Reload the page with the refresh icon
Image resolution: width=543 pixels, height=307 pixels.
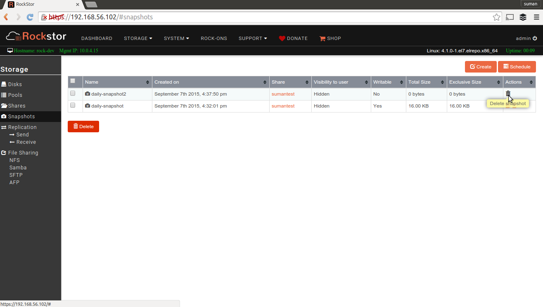30,17
